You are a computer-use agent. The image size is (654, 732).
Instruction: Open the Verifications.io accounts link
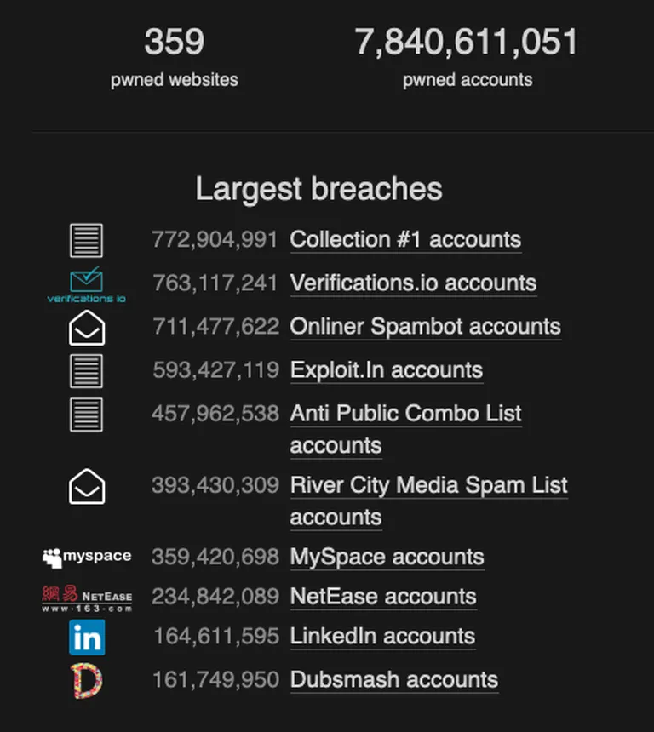tap(413, 283)
